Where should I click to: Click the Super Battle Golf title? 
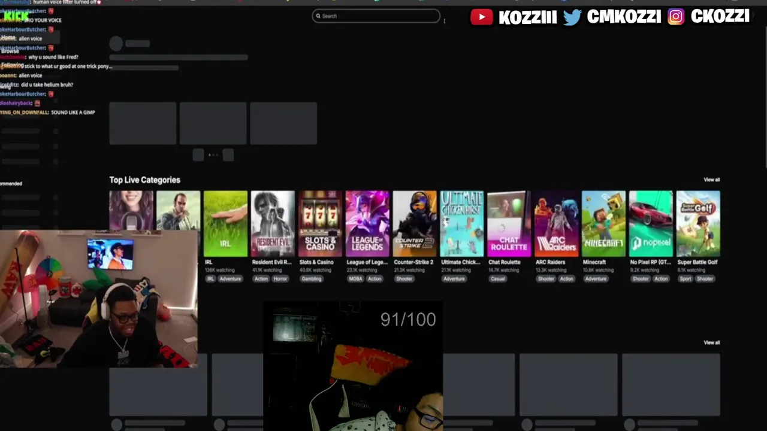(697, 262)
